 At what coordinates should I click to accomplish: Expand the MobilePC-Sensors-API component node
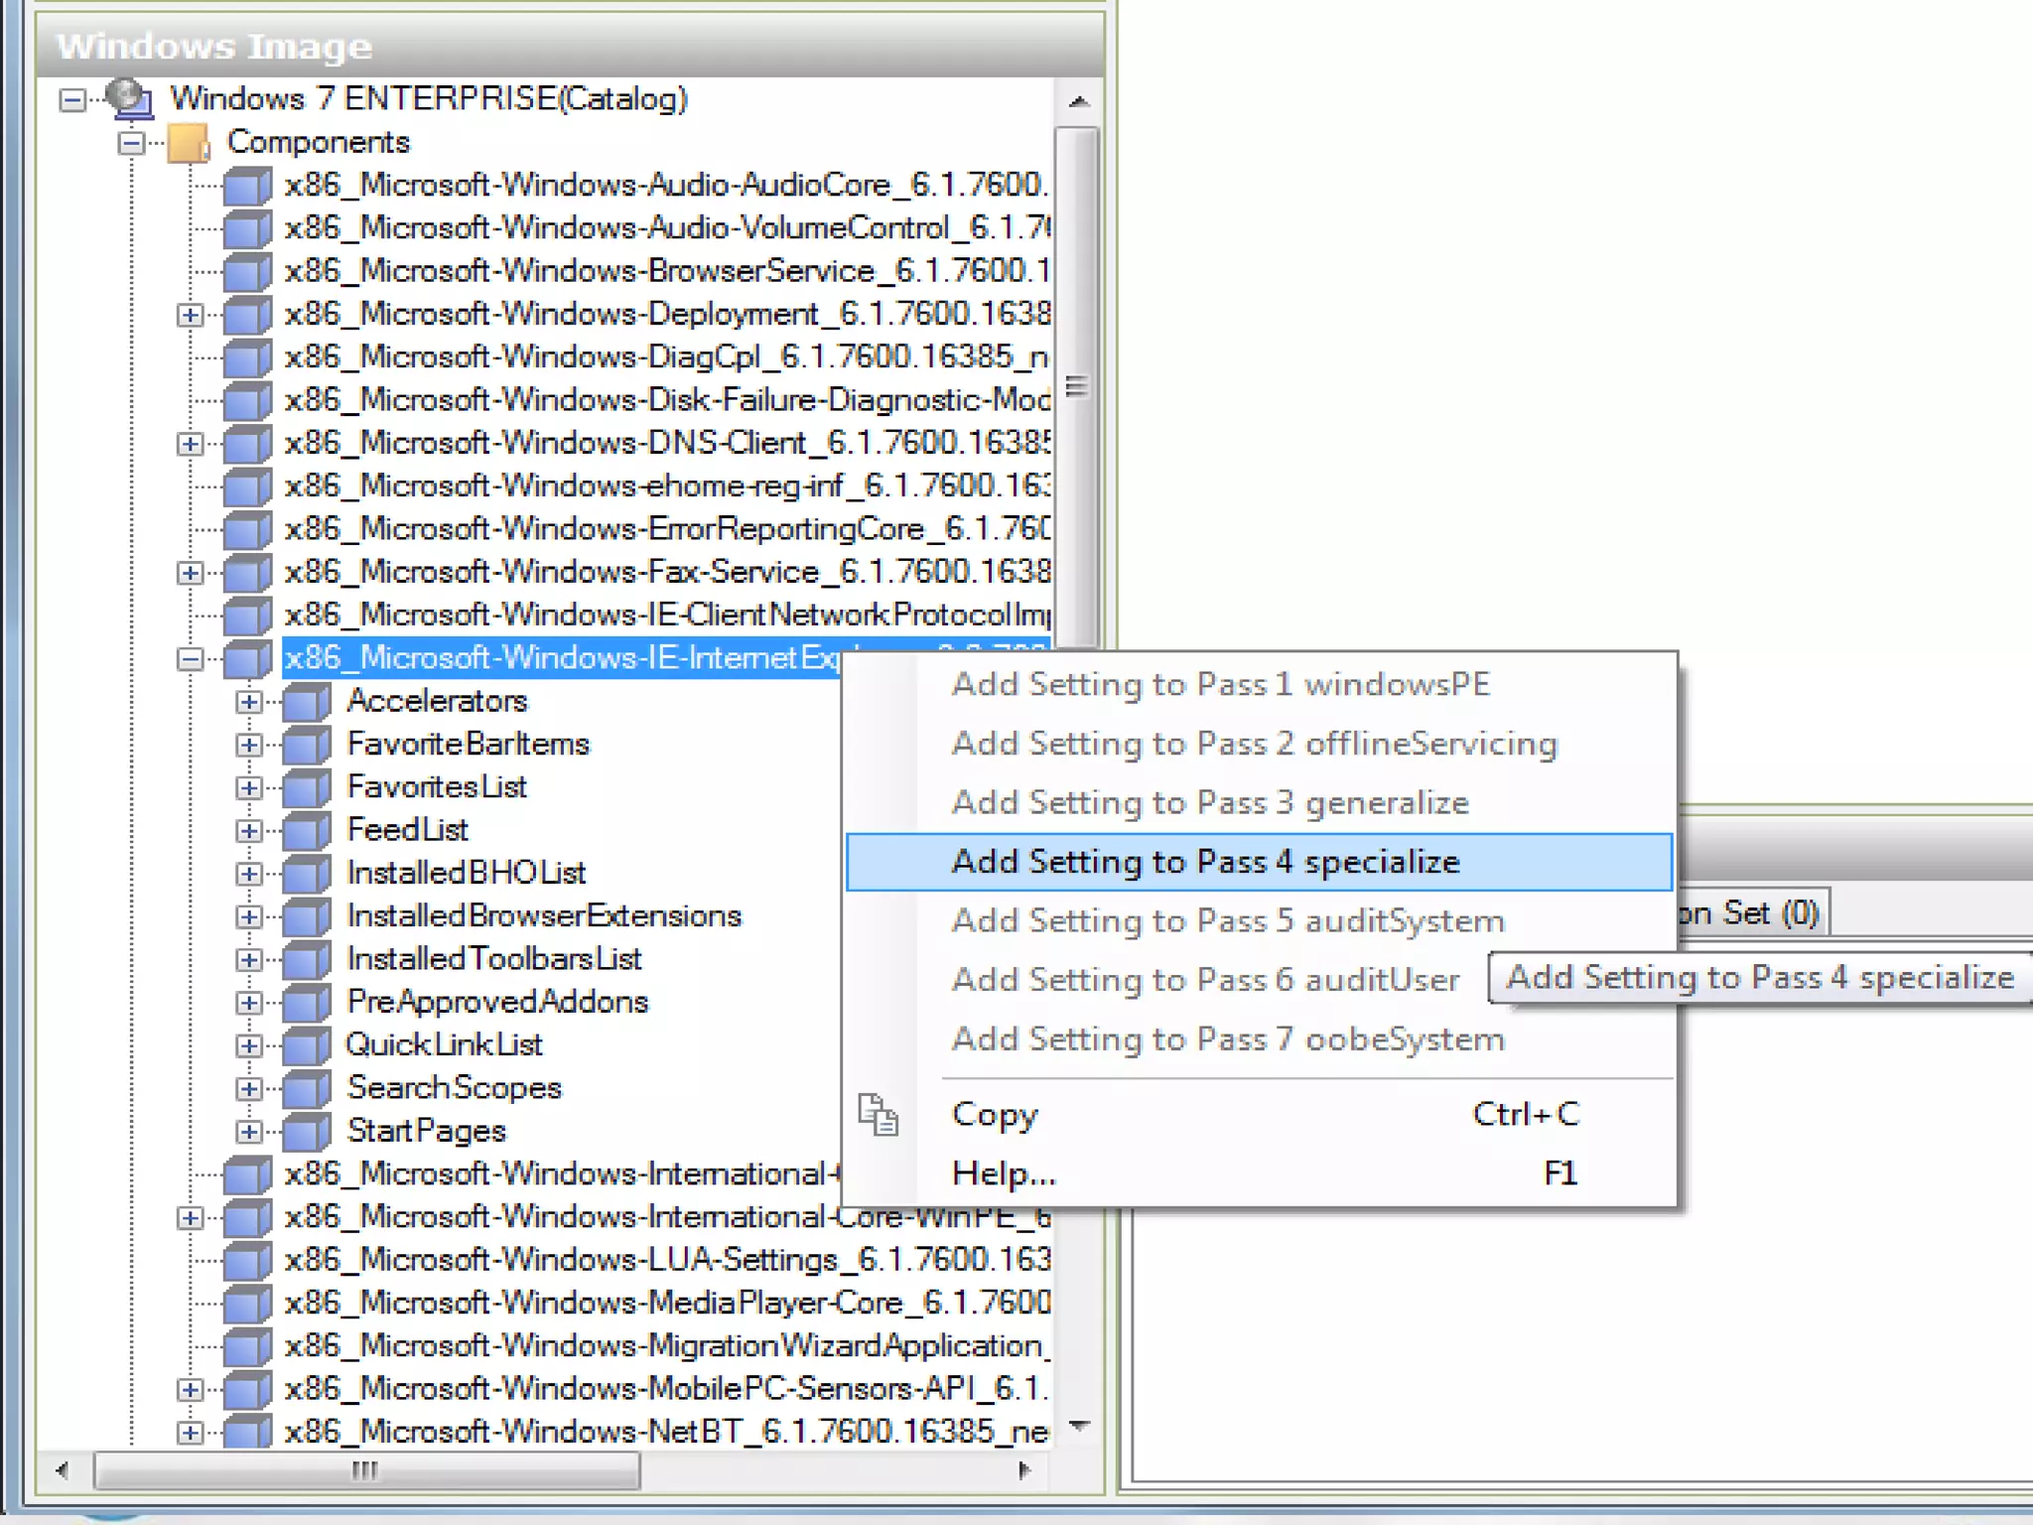pos(190,1390)
